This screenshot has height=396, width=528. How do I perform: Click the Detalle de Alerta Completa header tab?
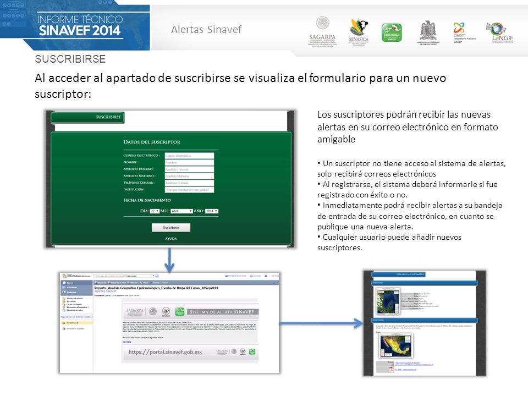pyautogui.click(x=398, y=274)
